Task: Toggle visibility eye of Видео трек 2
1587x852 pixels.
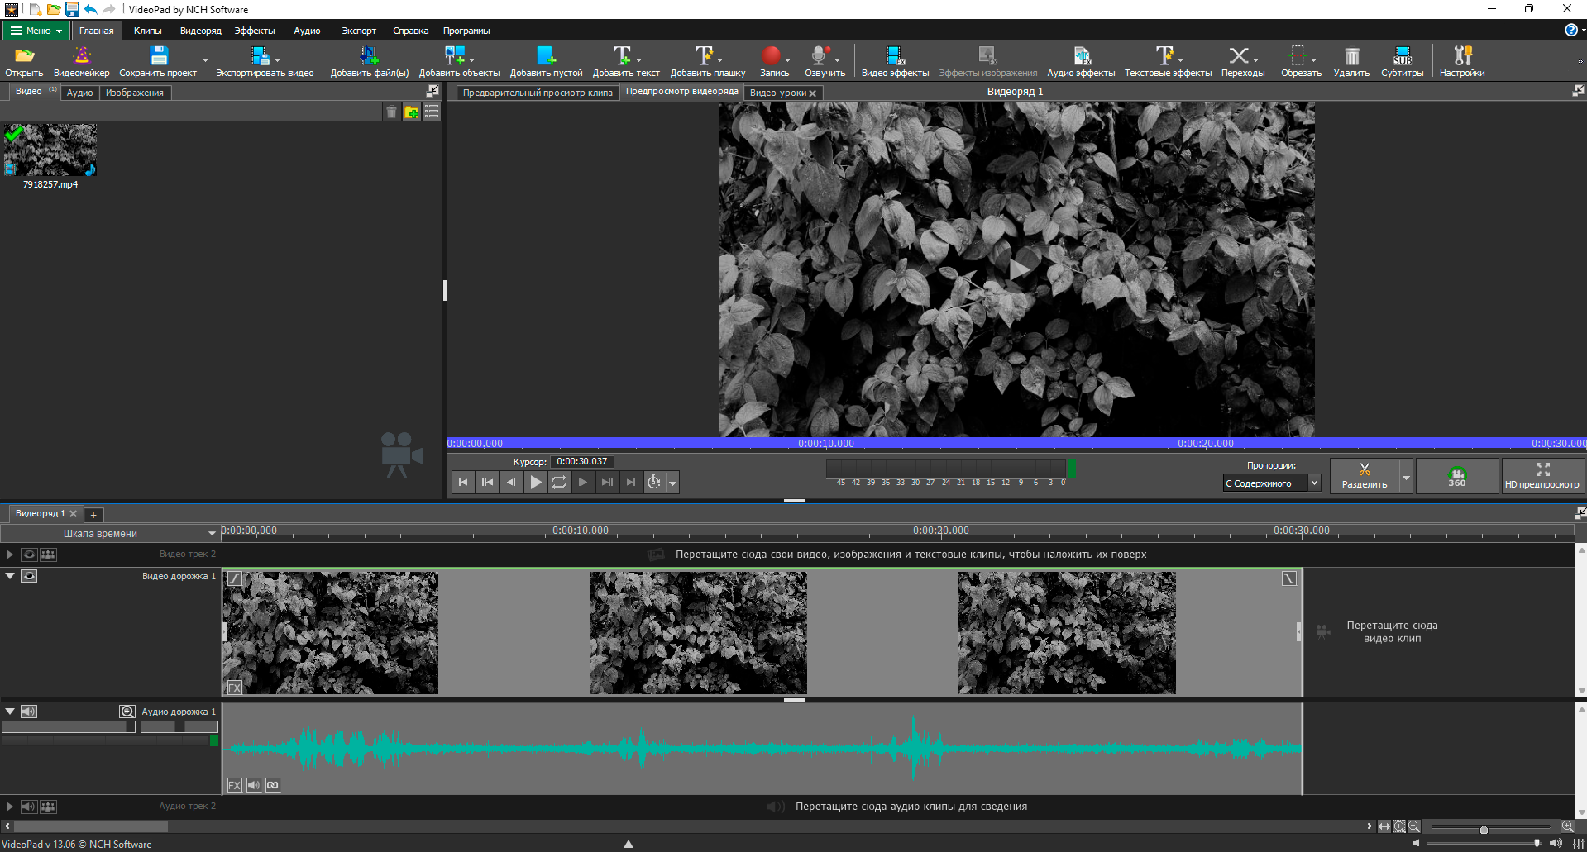Action: [x=29, y=555]
